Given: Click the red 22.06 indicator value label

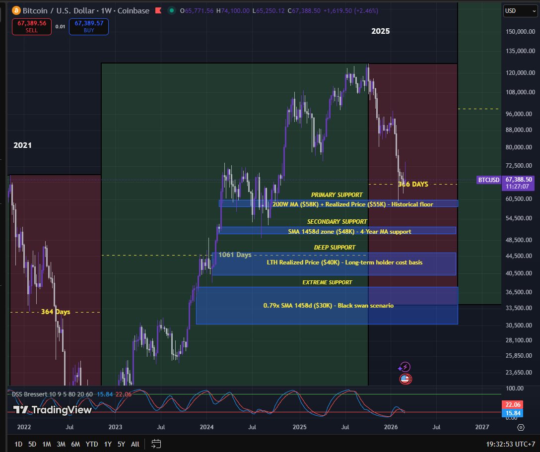Looking at the screenshot, I should (512, 404).
